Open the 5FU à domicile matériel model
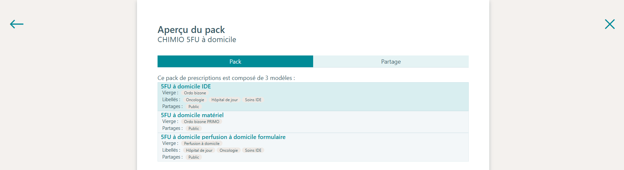 point(192,115)
